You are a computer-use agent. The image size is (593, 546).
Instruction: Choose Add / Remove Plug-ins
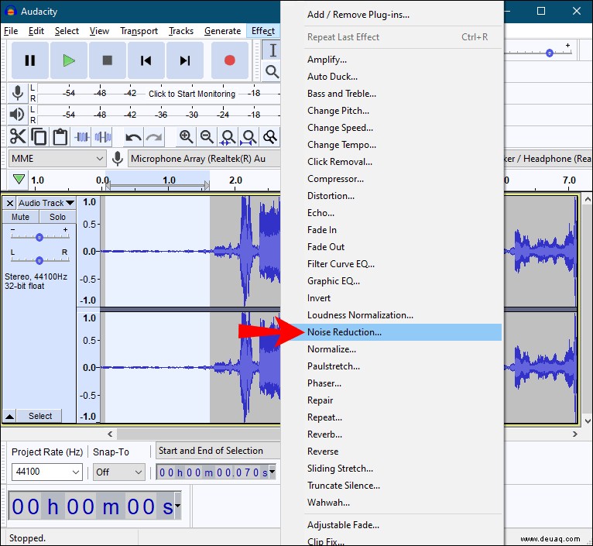[x=403, y=15]
